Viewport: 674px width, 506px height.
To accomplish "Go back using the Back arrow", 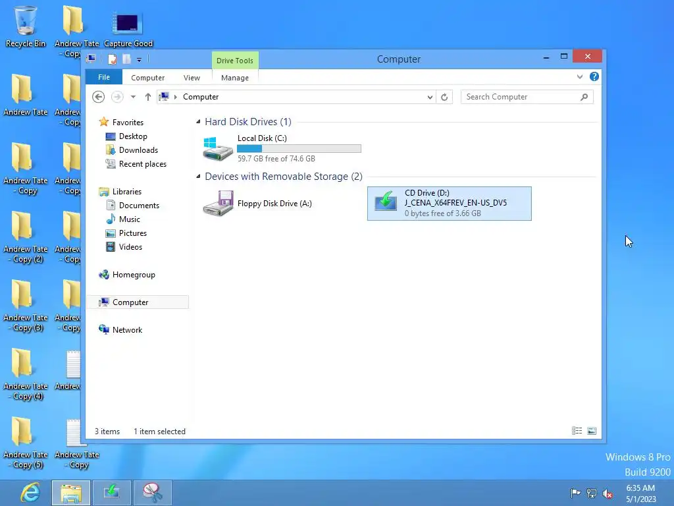I will point(99,97).
